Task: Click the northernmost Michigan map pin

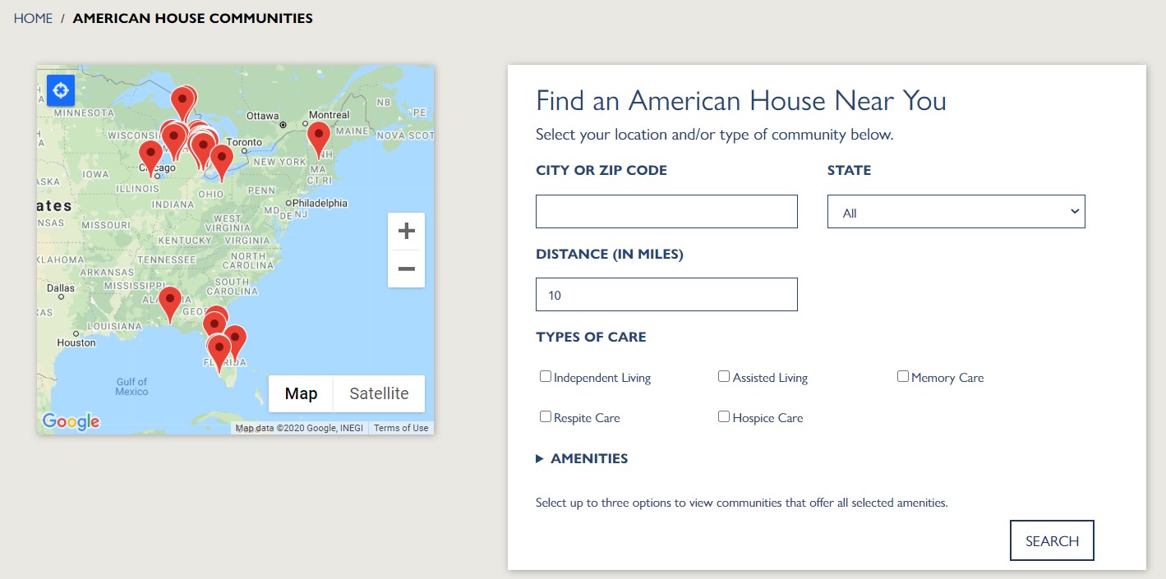Action: [182, 100]
